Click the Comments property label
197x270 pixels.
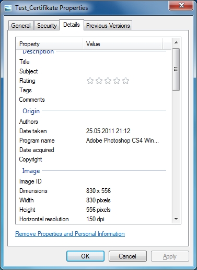pos(32,100)
